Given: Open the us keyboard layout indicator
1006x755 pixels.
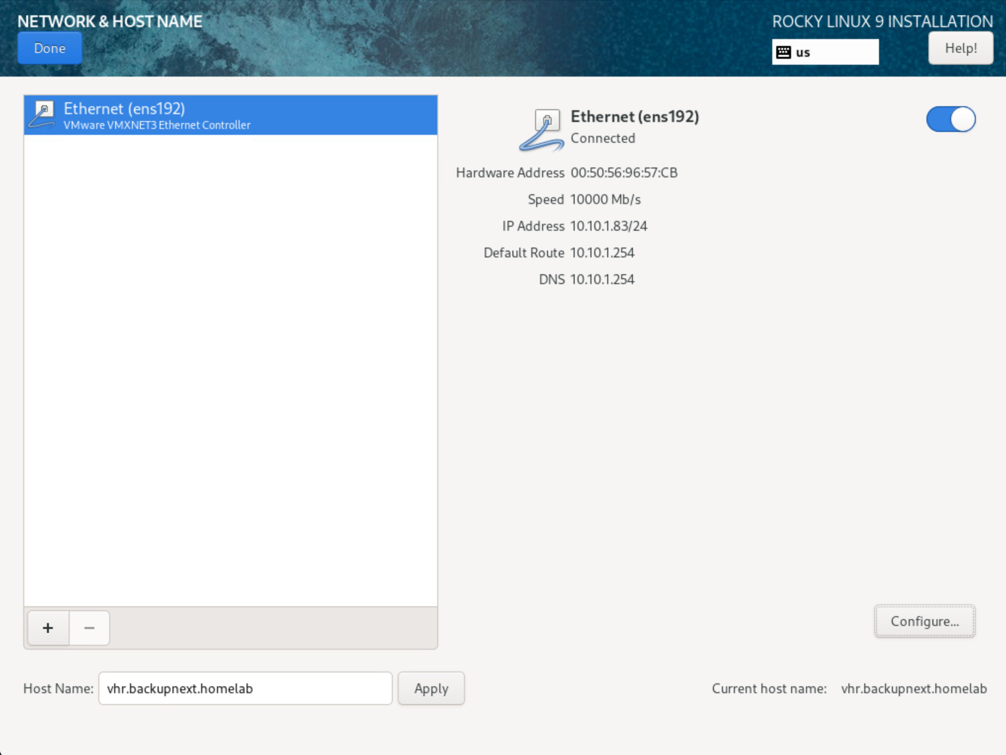Looking at the screenshot, I should pos(825,52).
